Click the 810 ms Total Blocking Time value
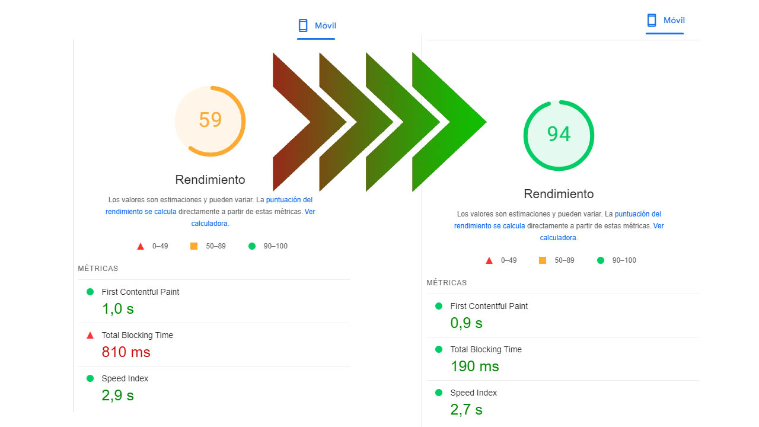 (x=126, y=352)
